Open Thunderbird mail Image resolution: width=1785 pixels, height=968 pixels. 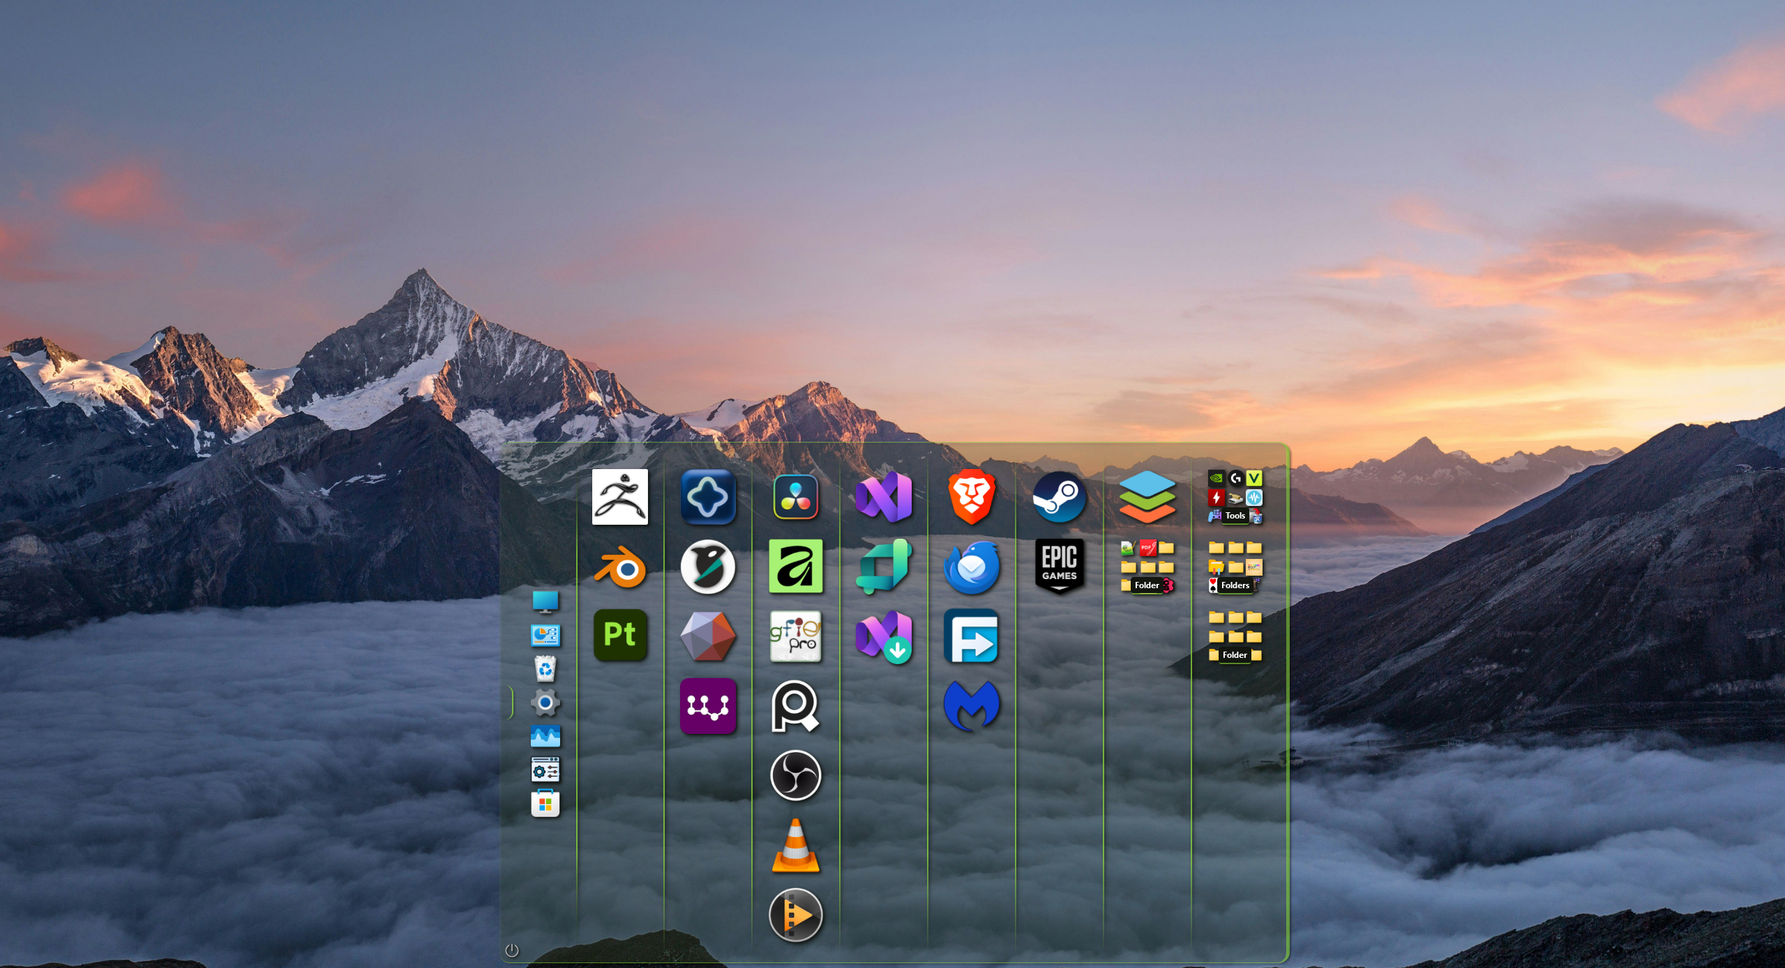(x=972, y=567)
